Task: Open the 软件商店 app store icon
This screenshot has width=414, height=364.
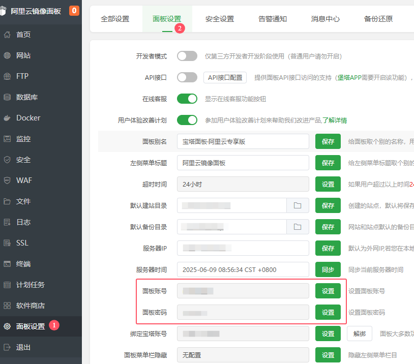Action: pyautogui.click(x=7, y=306)
